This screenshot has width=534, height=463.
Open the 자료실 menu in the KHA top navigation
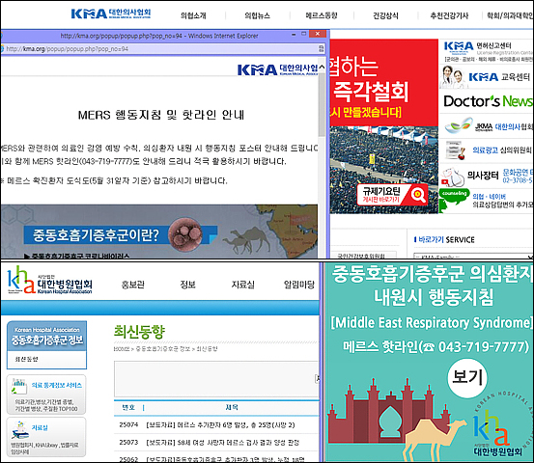pos(242,285)
